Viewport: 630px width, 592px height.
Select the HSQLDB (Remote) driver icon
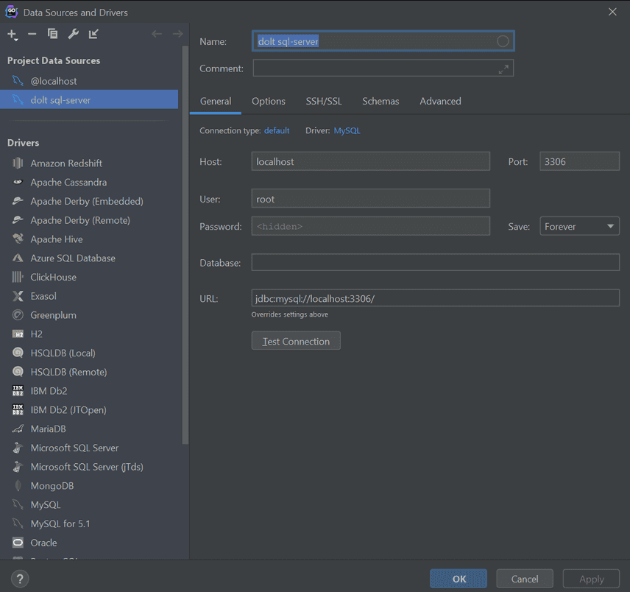pyautogui.click(x=18, y=372)
